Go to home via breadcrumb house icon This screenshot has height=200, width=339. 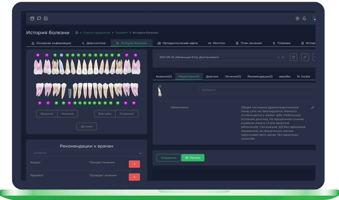pyautogui.click(x=77, y=32)
